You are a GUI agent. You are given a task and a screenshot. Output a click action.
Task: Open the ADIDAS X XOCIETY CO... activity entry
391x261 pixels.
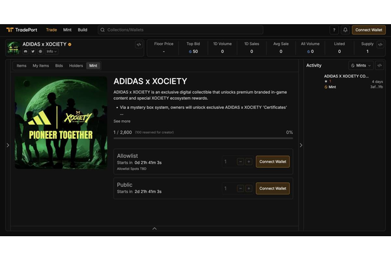(x=347, y=76)
